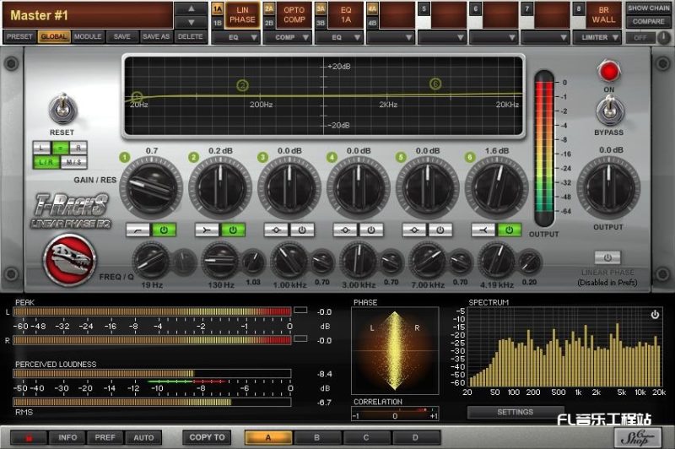Click the T-RackS dinosaur skull logo
Screen dimensions: 675x449
click(x=71, y=259)
